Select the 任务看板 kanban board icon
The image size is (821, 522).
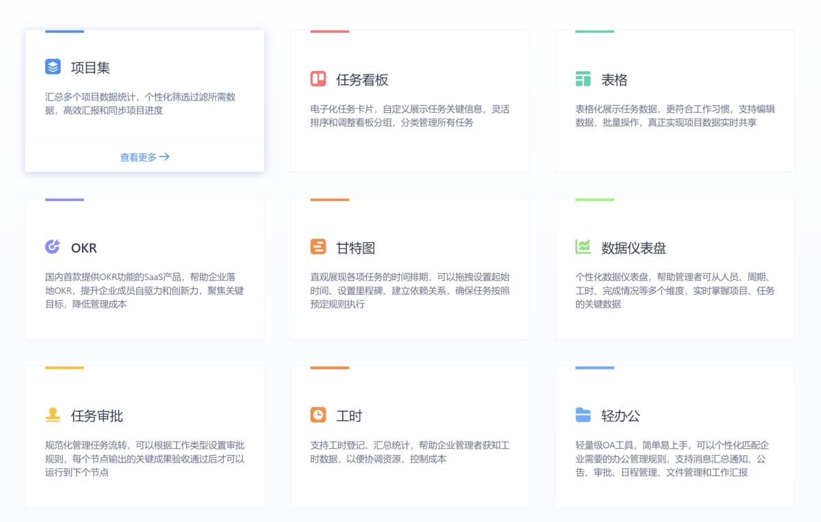[x=317, y=79]
